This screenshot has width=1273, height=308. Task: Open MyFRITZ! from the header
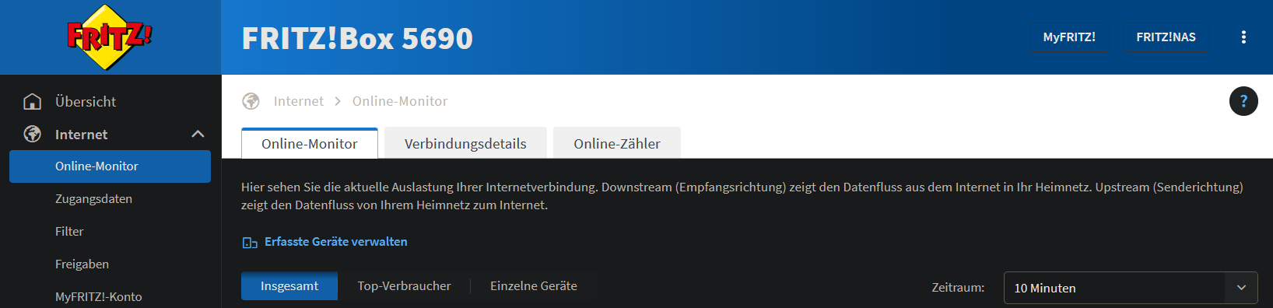tap(1069, 37)
